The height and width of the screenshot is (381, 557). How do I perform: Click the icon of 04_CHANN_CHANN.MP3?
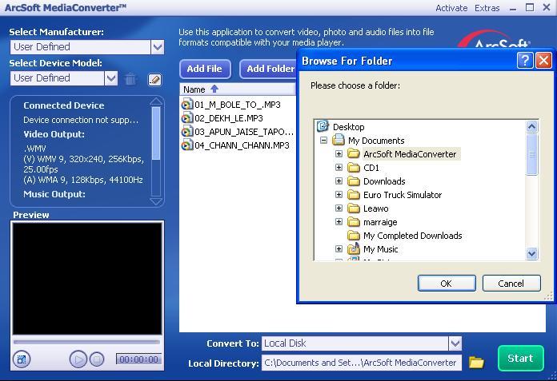(186, 145)
